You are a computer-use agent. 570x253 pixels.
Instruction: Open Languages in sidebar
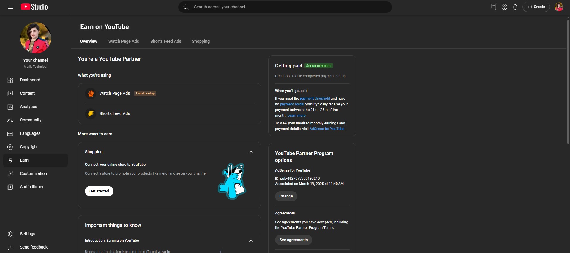(30, 133)
